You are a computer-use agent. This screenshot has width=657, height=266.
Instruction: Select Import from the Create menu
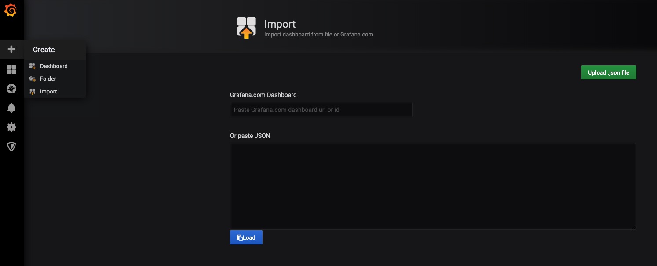48,92
